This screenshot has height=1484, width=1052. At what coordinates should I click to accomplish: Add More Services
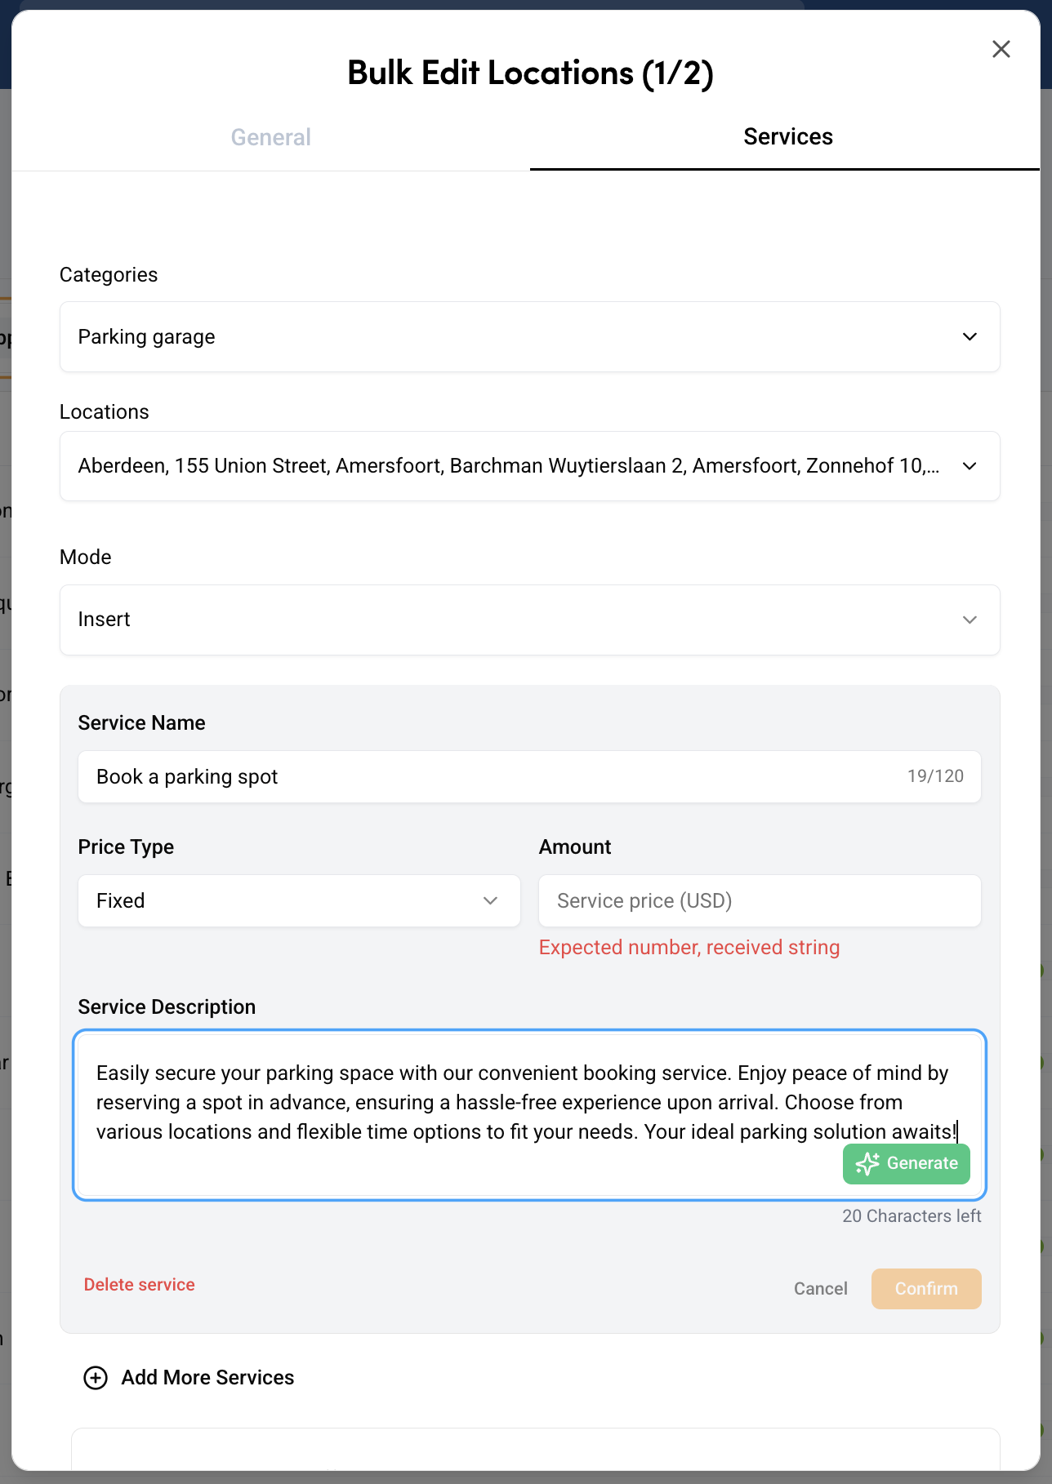[189, 1377]
